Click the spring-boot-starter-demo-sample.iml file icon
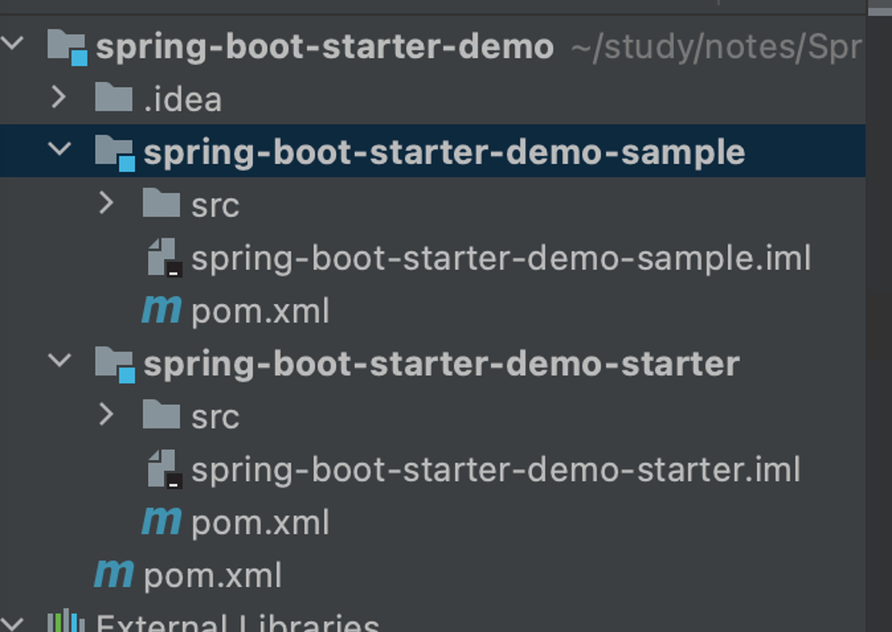The width and height of the screenshot is (892, 632). pos(164,258)
